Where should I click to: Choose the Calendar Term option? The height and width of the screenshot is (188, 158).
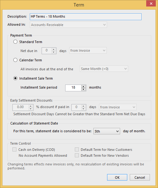[x=16, y=60]
